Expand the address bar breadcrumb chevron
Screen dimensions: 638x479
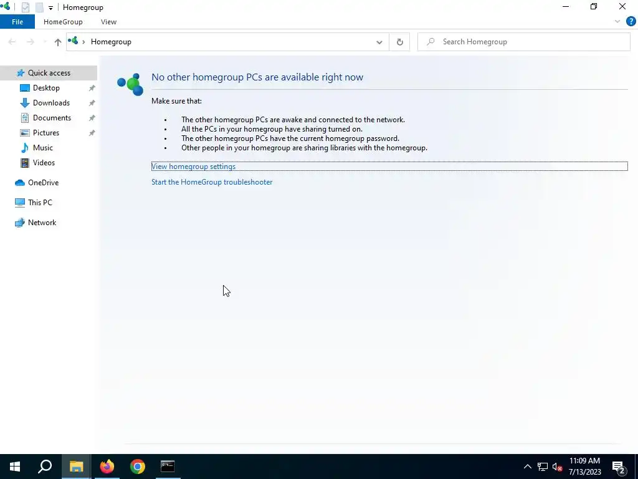83,42
